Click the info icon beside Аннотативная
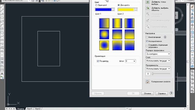 pyautogui.click(x=165, y=37)
